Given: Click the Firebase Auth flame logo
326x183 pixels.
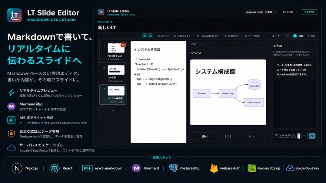Looking at the screenshot, I should click(214, 168).
